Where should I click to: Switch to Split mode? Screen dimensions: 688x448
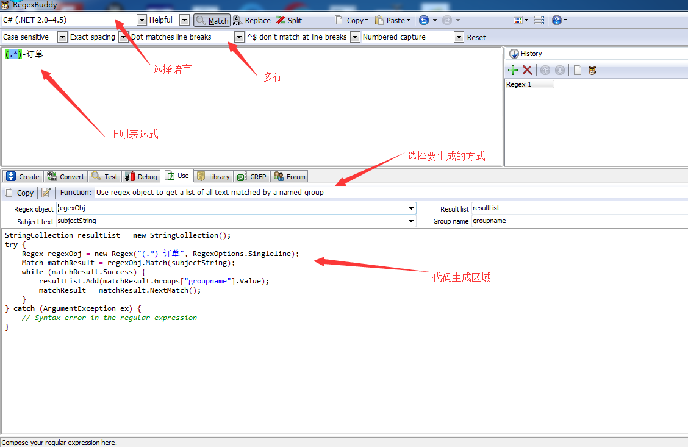coord(288,21)
